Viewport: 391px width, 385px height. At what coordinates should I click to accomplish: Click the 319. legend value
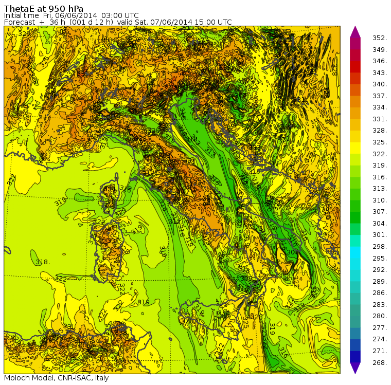pyautogui.click(x=380, y=166)
